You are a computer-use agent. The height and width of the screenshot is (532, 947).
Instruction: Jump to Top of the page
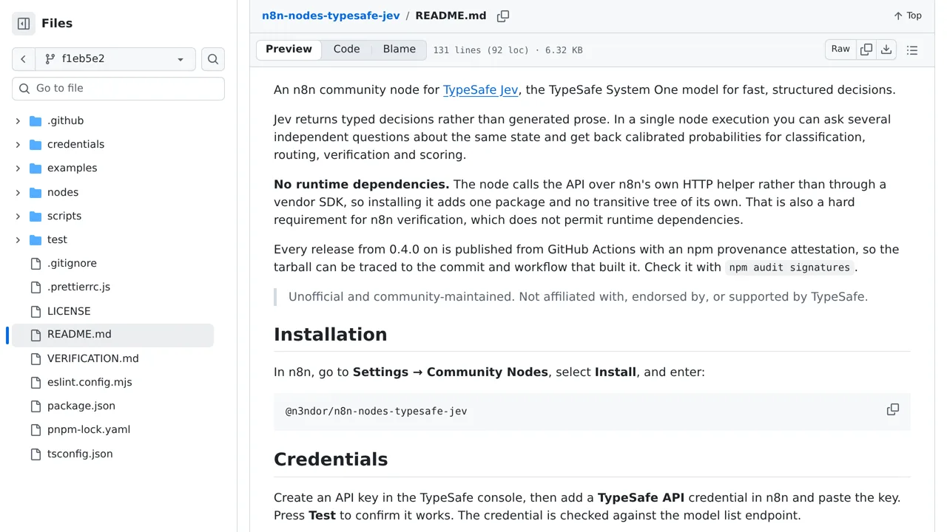908,16
